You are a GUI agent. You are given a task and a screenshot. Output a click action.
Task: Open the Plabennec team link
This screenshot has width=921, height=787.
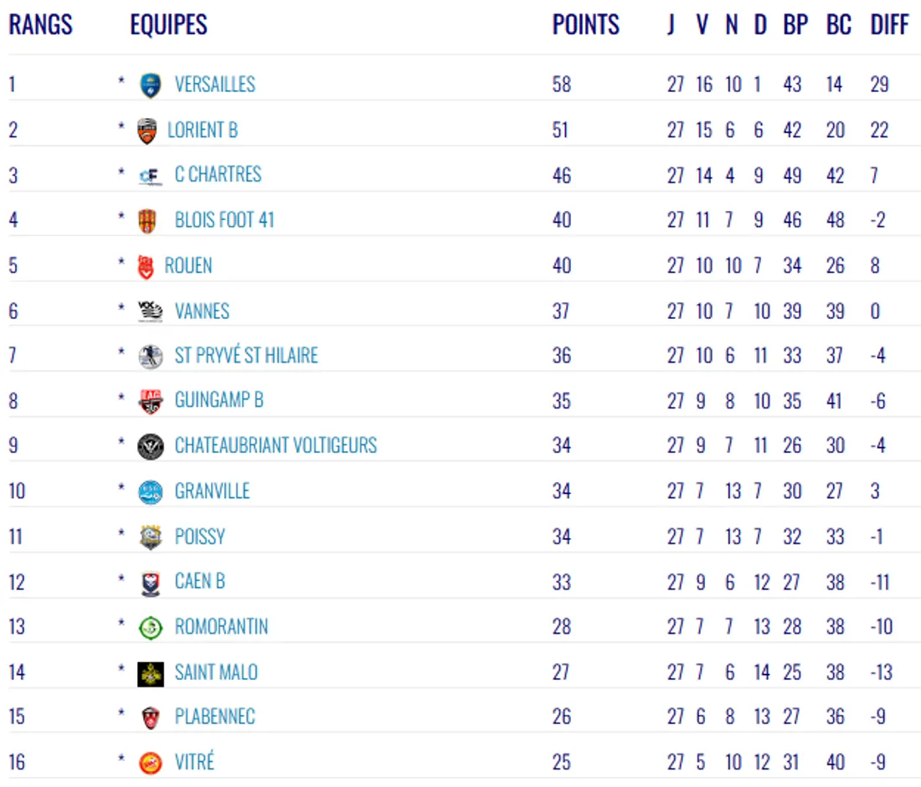tap(214, 718)
